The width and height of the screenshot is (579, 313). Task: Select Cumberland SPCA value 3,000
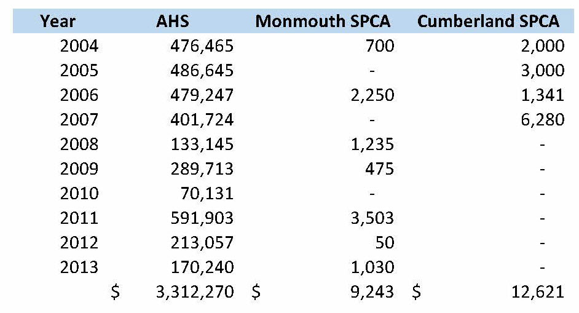point(542,70)
